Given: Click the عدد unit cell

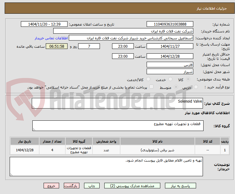Looking at the screenshot, I should (x=106, y=150).
